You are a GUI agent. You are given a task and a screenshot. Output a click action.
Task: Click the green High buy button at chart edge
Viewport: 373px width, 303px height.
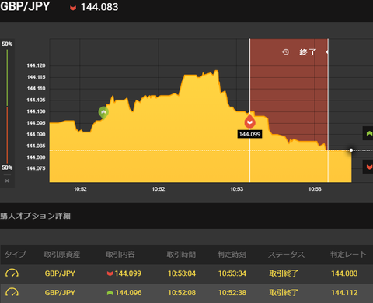pyautogui.click(x=368, y=133)
